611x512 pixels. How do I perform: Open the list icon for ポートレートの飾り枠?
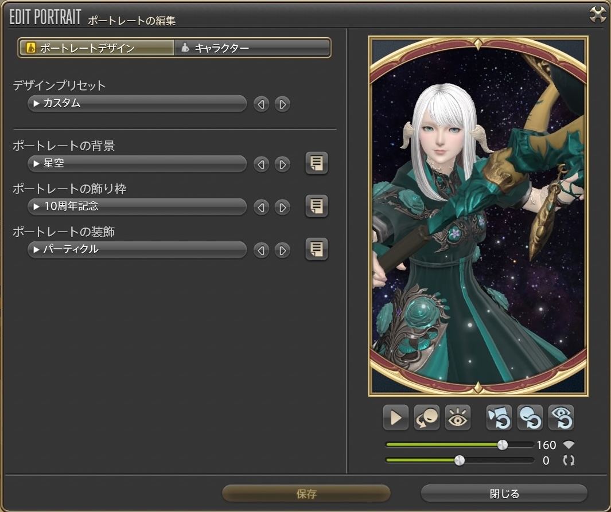pos(316,206)
